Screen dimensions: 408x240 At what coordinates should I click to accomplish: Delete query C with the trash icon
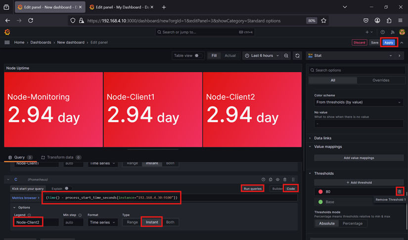(285, 180)
